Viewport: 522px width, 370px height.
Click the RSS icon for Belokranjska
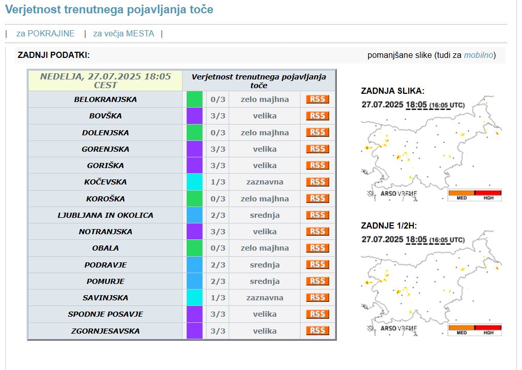pyautogui.click(x=317, y=99)
